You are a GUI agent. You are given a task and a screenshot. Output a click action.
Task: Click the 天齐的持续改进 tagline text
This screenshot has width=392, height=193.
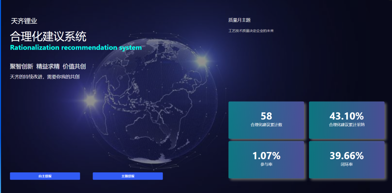[x=45, y=77]
